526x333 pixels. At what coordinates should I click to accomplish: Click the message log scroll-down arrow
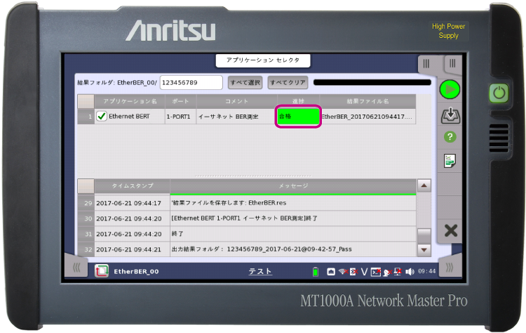click(x=424, y=250)
